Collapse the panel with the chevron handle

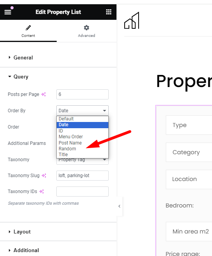120,206
